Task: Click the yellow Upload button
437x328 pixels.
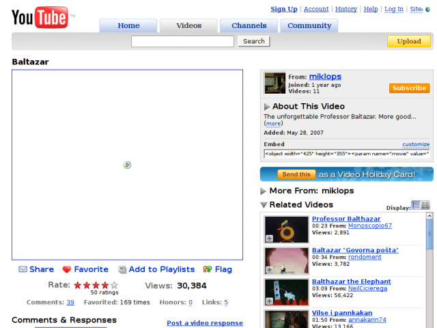Action: (409, 41)
